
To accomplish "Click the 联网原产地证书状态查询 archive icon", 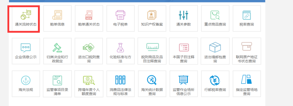I will click(247, 47).
